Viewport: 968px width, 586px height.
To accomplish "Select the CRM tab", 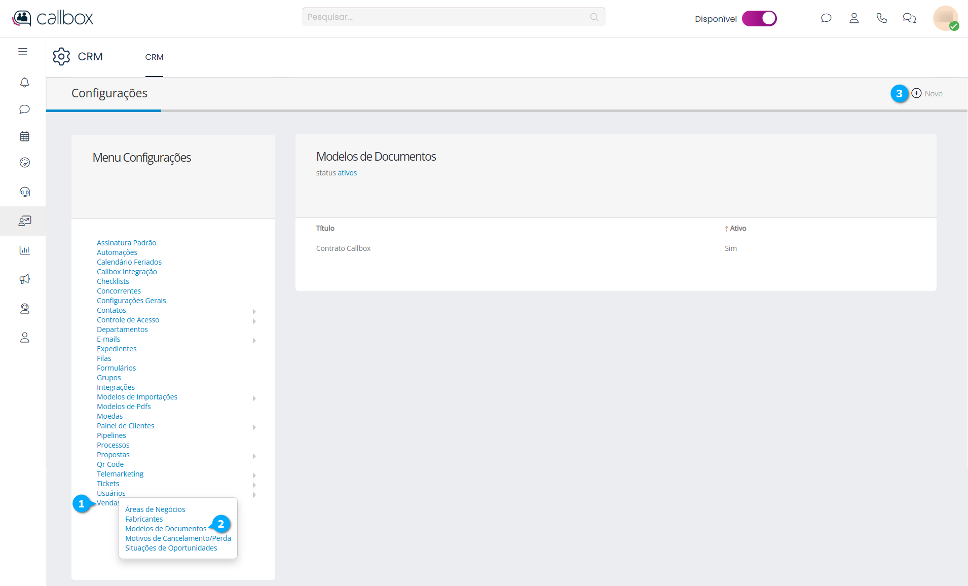I will coord(154,57).
